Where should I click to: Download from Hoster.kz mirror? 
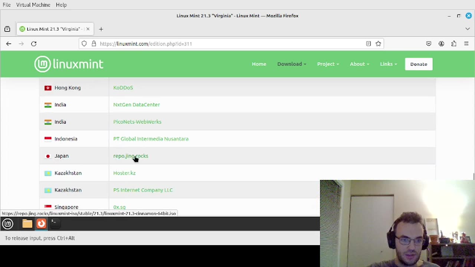pyautogui.click(x=124, y=173)
